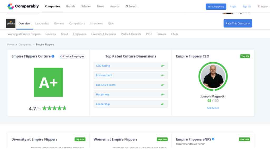Click the For Employers button
This screenshot has width=270, height=151.
pos(216,7)
